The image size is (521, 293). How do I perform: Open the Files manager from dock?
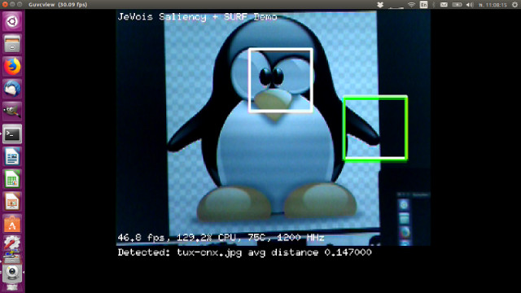12,44
